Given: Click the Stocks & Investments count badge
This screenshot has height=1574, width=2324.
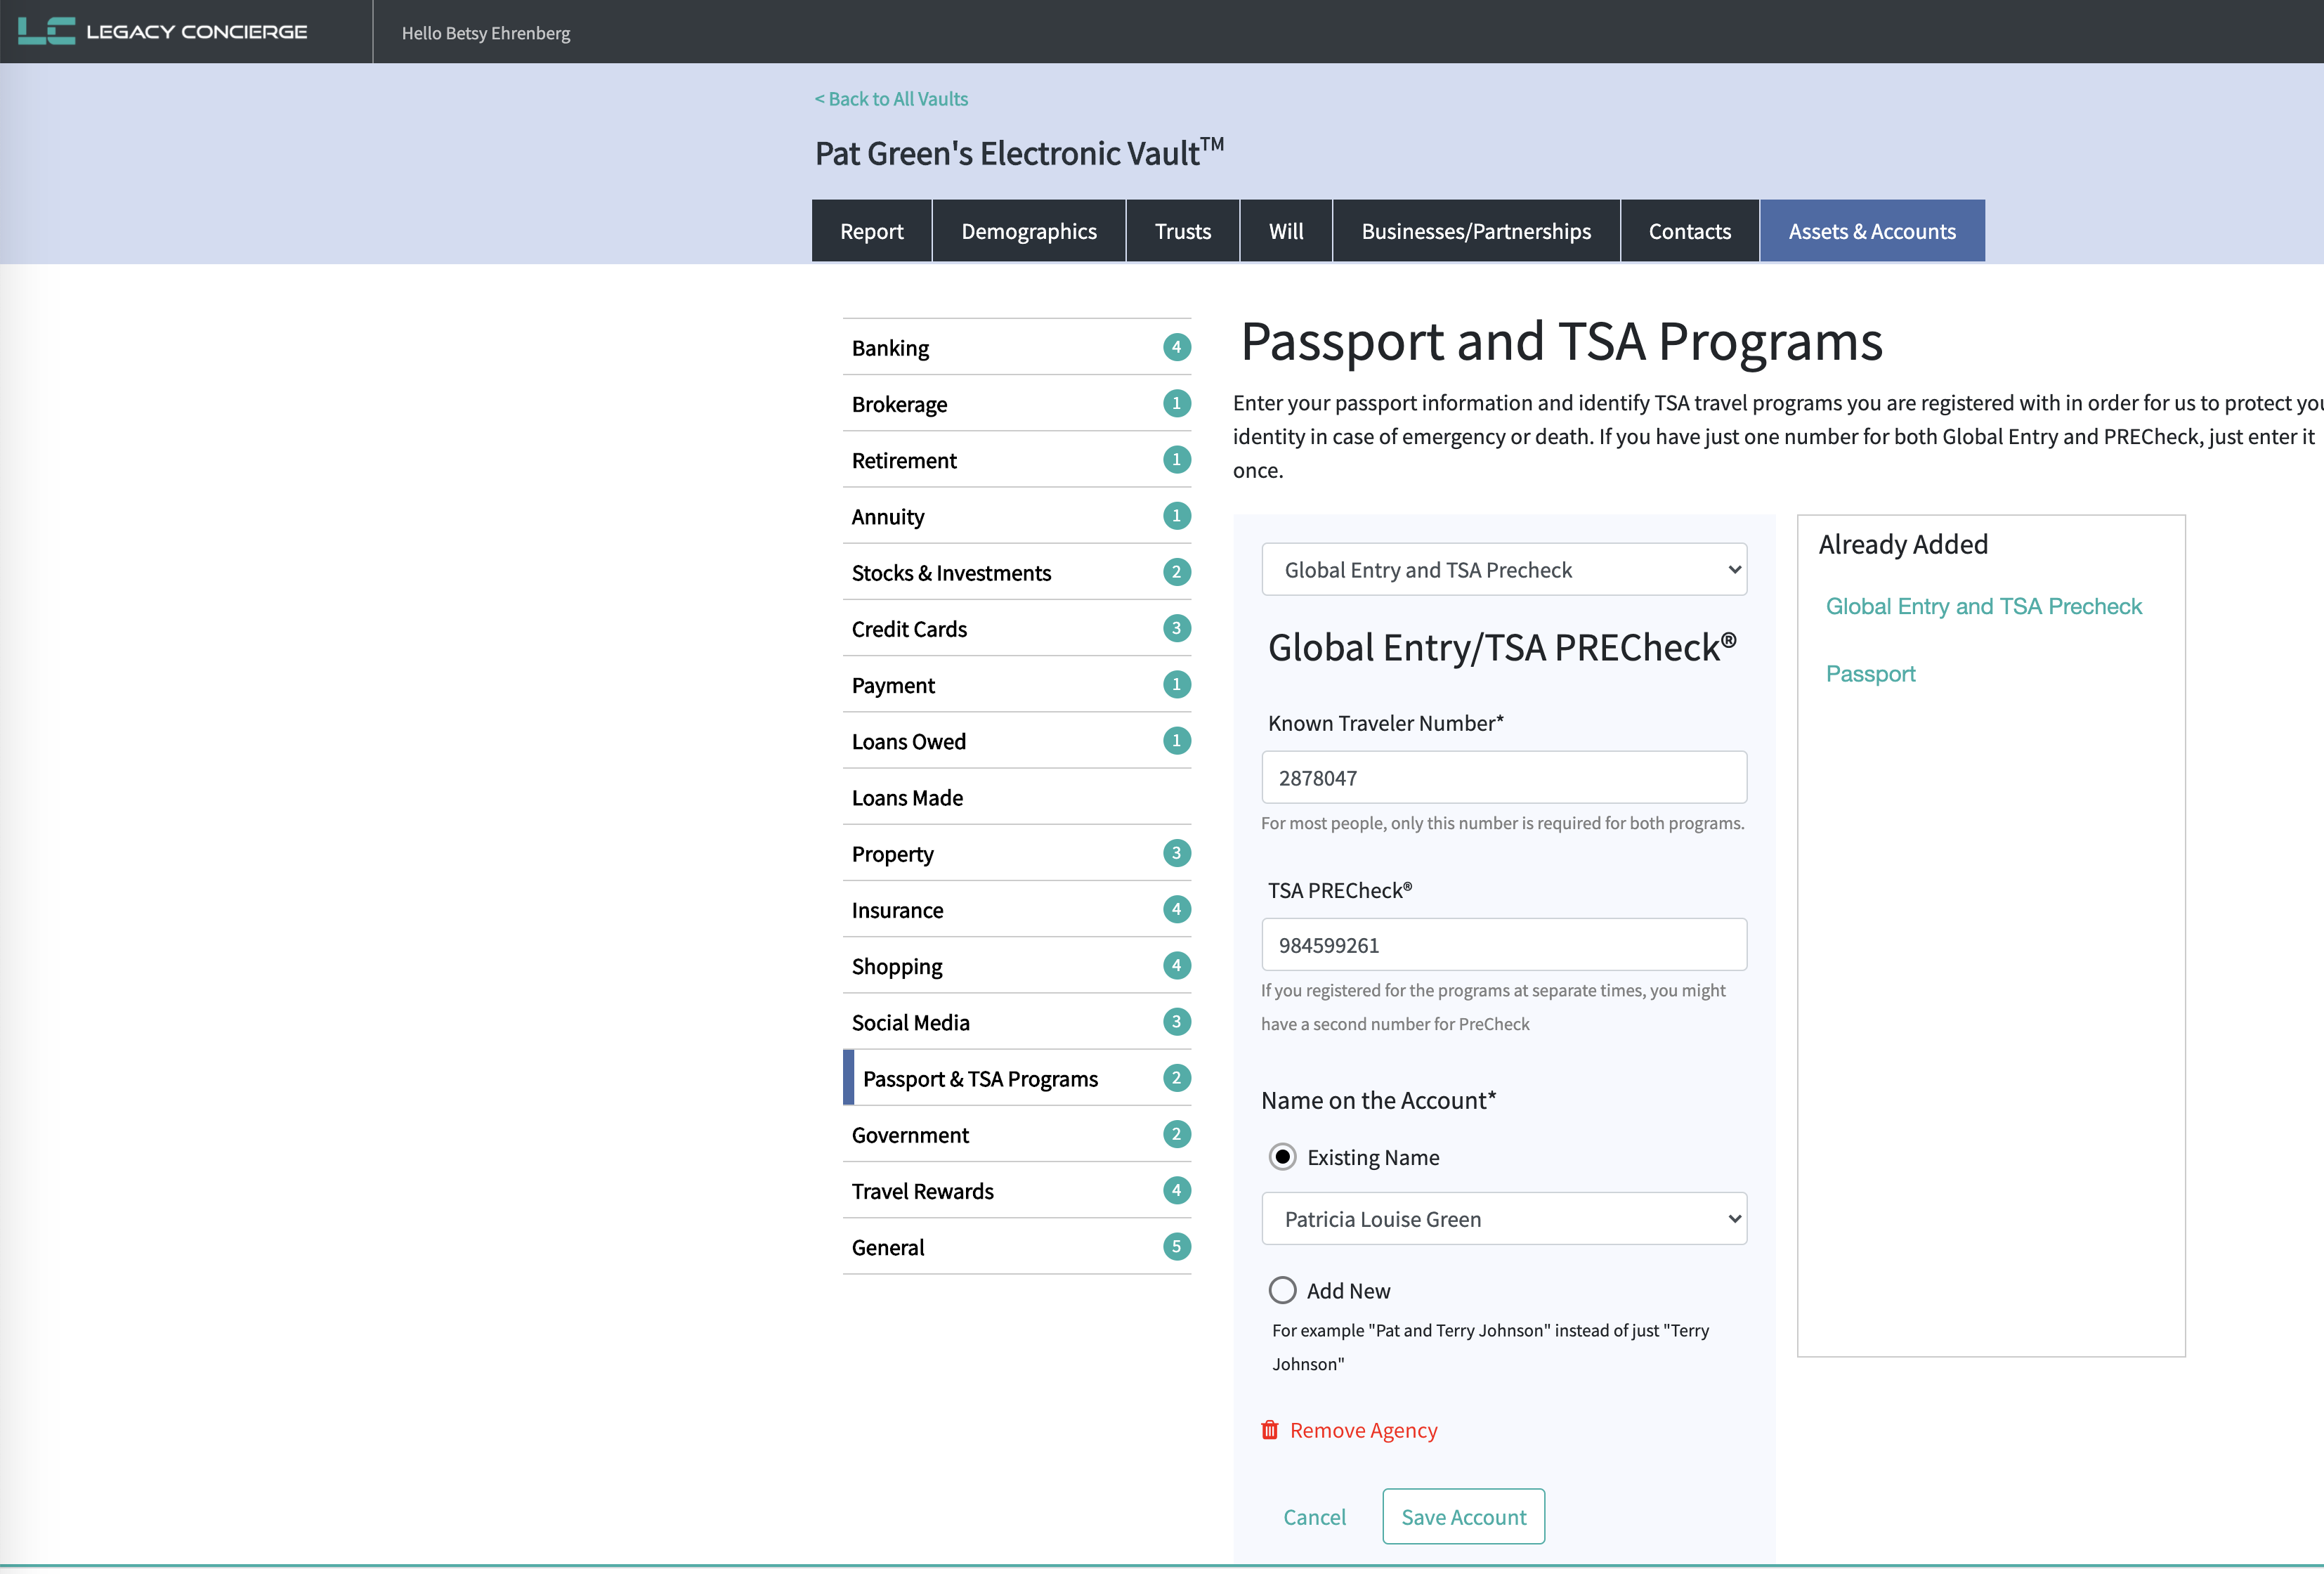Looking at the screenshot, I should click(x=1176, y=572).
